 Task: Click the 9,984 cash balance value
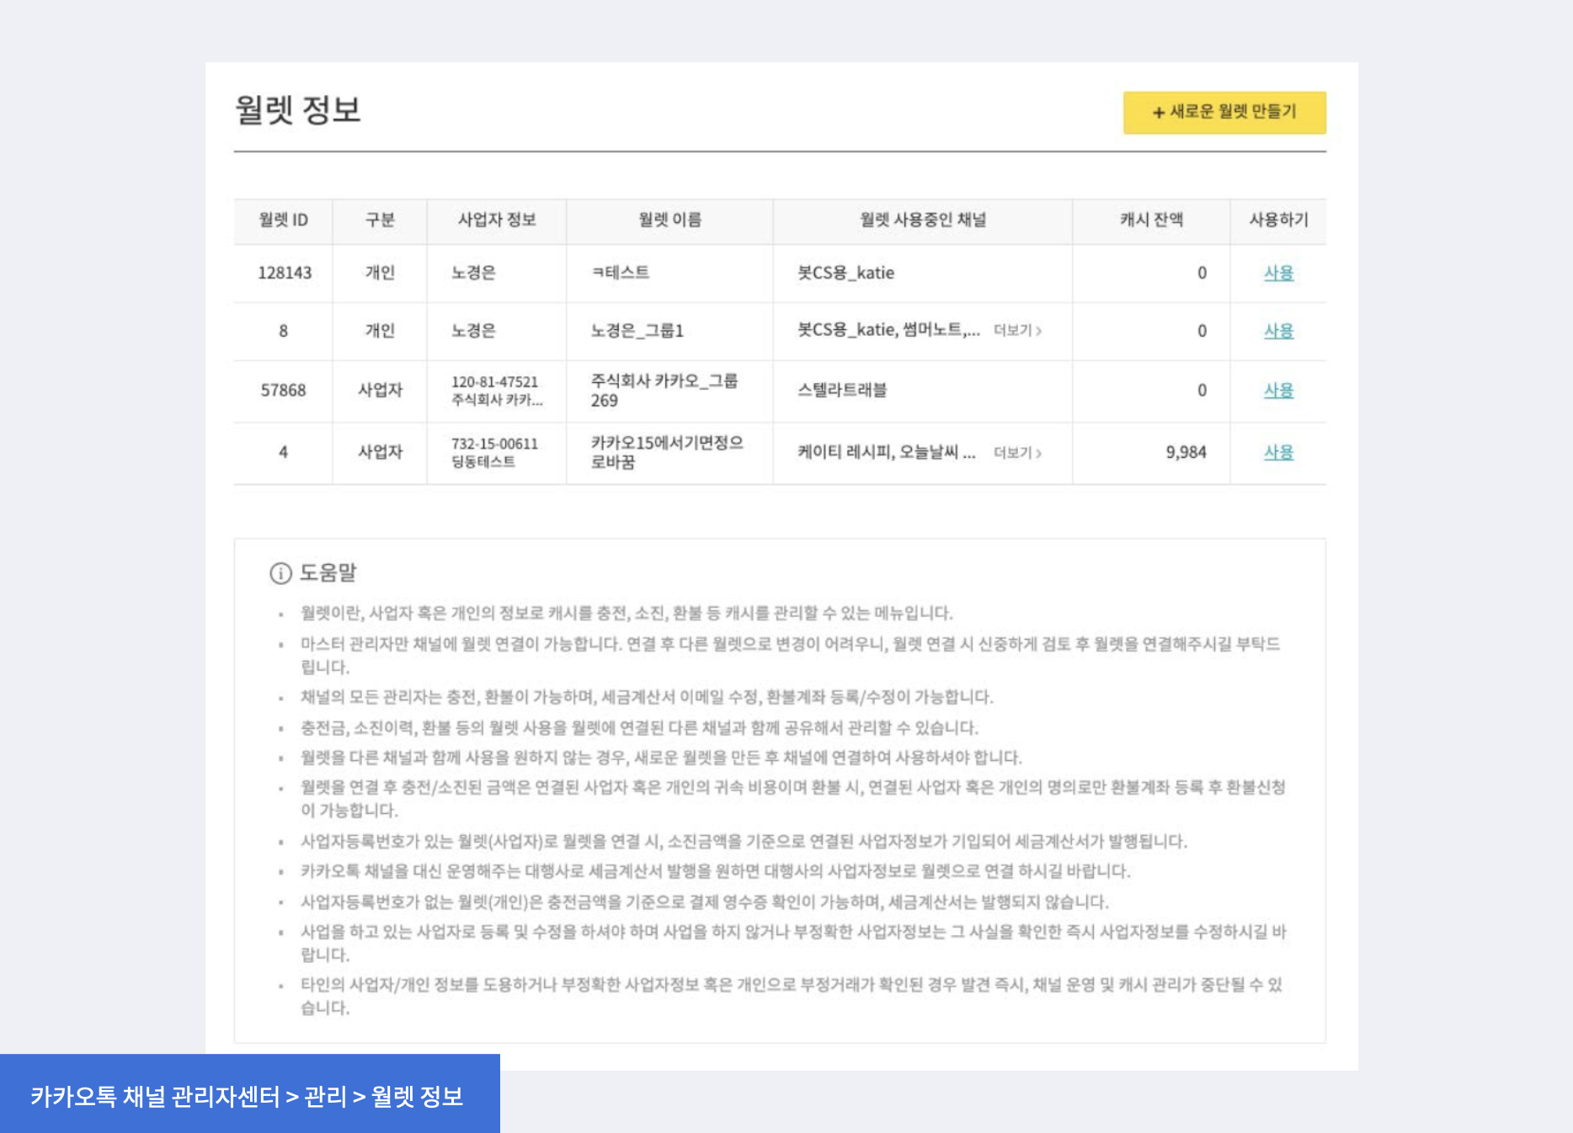point(1186,453)
